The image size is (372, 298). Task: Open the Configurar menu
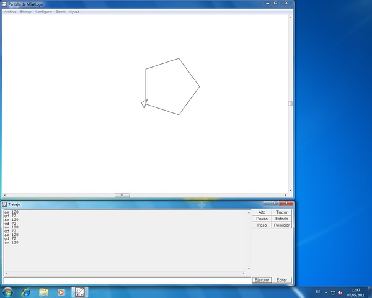click(43, 12)
